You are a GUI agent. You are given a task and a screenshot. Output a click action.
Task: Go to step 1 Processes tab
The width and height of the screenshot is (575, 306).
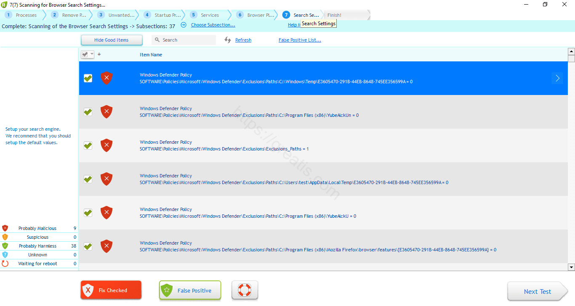[x=22, y=15]
